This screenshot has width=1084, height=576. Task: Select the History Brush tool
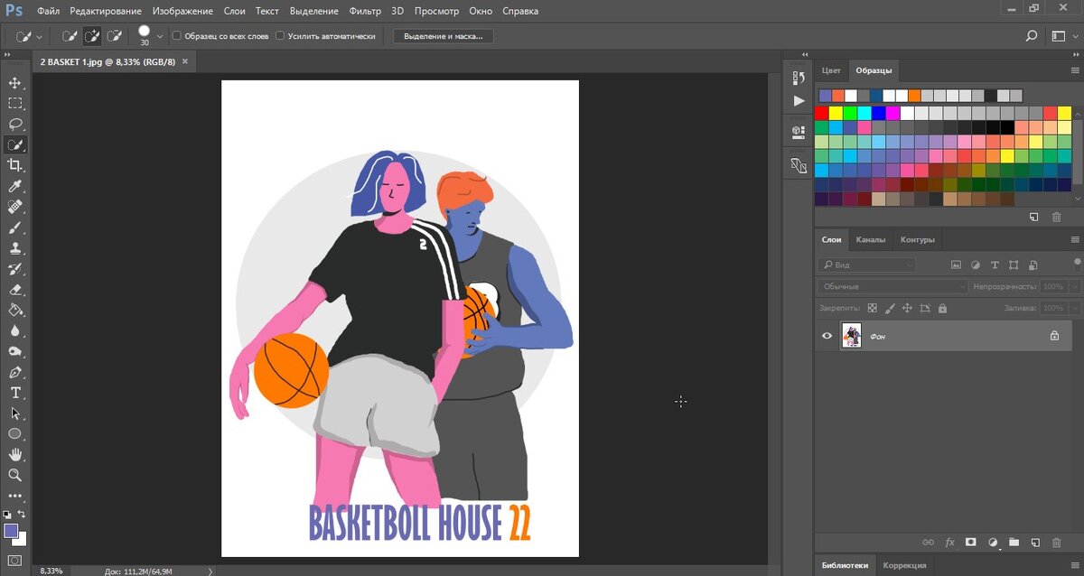tap(15, 269)
